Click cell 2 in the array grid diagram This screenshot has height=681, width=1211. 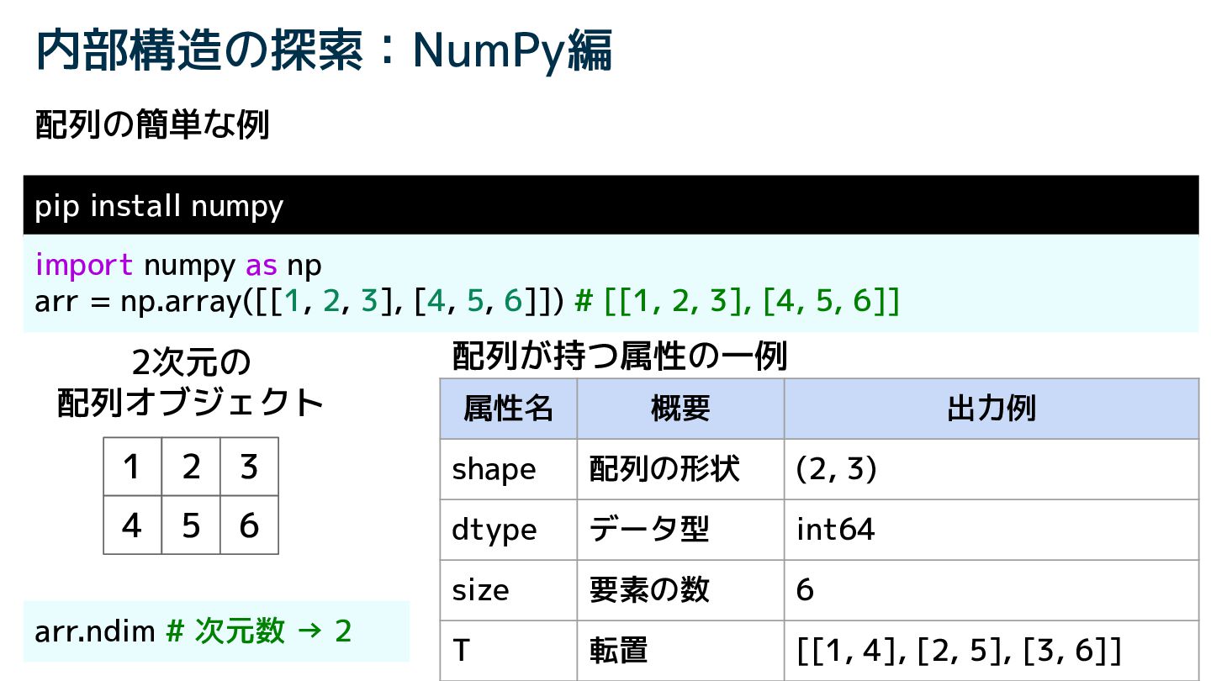pyautogui.click(x=191, y=467)
